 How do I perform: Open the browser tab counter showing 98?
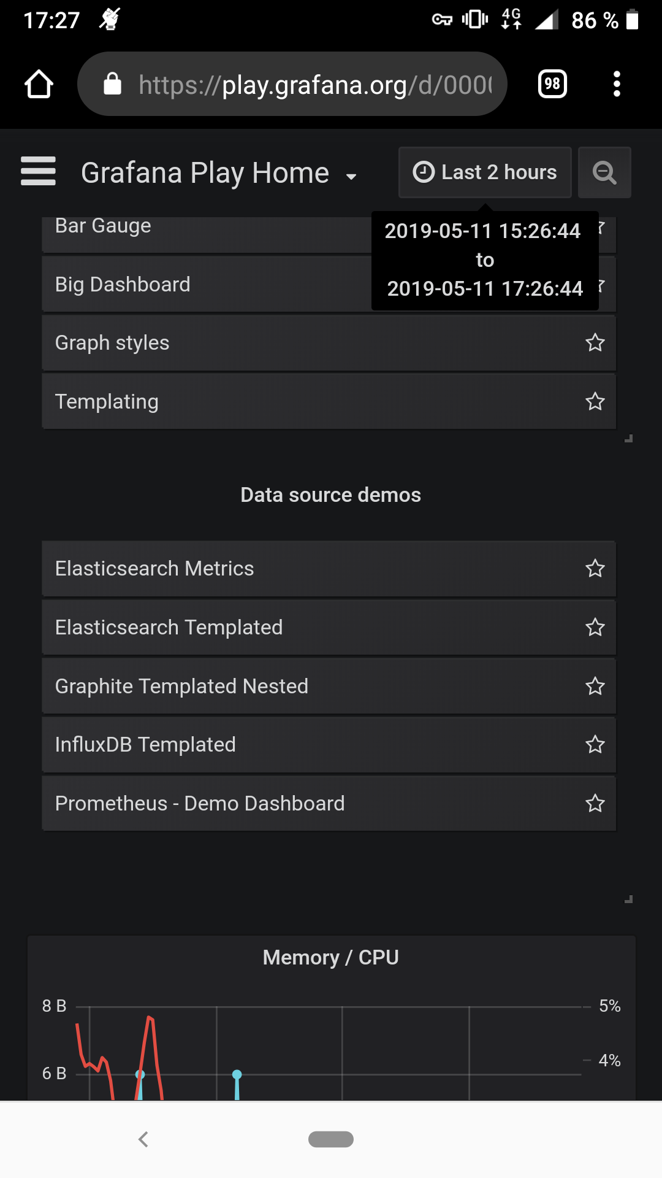(550, 83)
